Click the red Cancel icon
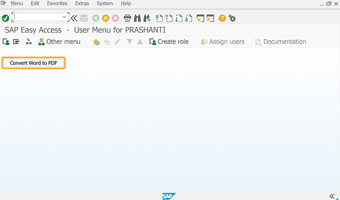The height and width of the screenshot is (200, 340). [116, 18]
